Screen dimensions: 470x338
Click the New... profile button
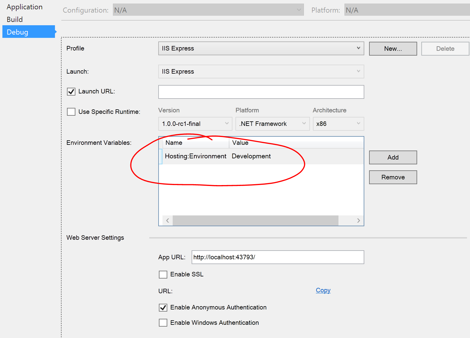coord(393,49)
